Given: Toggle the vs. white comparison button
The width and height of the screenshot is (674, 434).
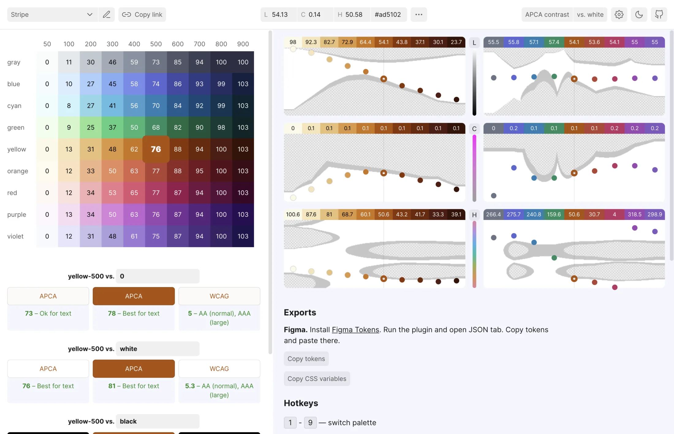Looking at the screenshot, I should (590, 14).
